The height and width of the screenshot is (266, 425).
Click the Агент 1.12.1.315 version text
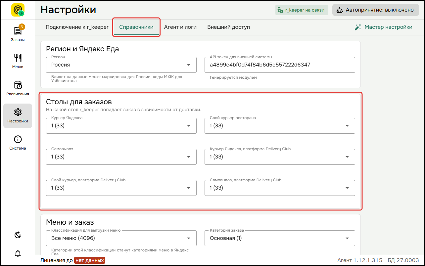(360, 260)
